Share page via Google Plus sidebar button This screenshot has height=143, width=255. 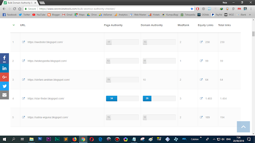pyautogui.click(x=4, y=77)
